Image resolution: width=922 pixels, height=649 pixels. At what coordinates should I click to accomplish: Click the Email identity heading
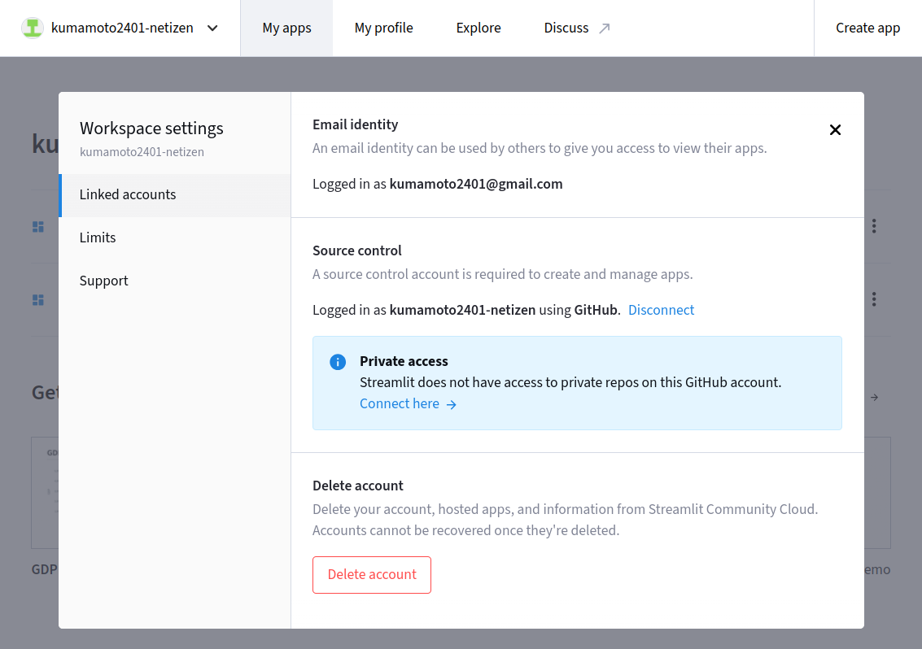[x=355, y=124]
